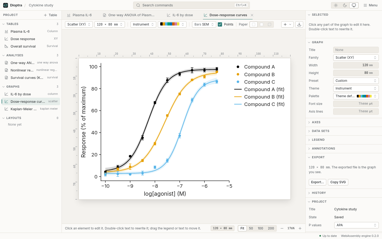
Task: Click the Dose response XY table icon
Action: [6, 39]
